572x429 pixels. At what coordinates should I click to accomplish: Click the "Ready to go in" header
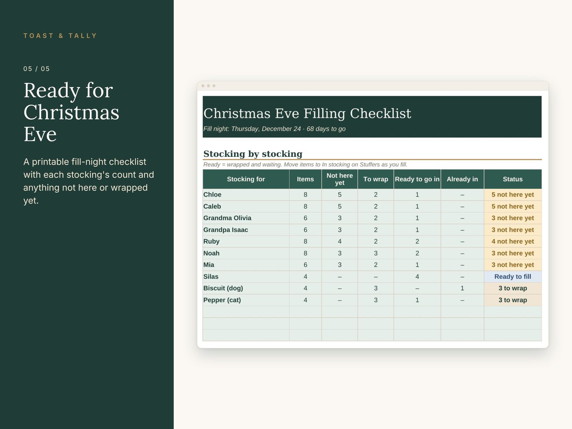(x=417, y=179)
